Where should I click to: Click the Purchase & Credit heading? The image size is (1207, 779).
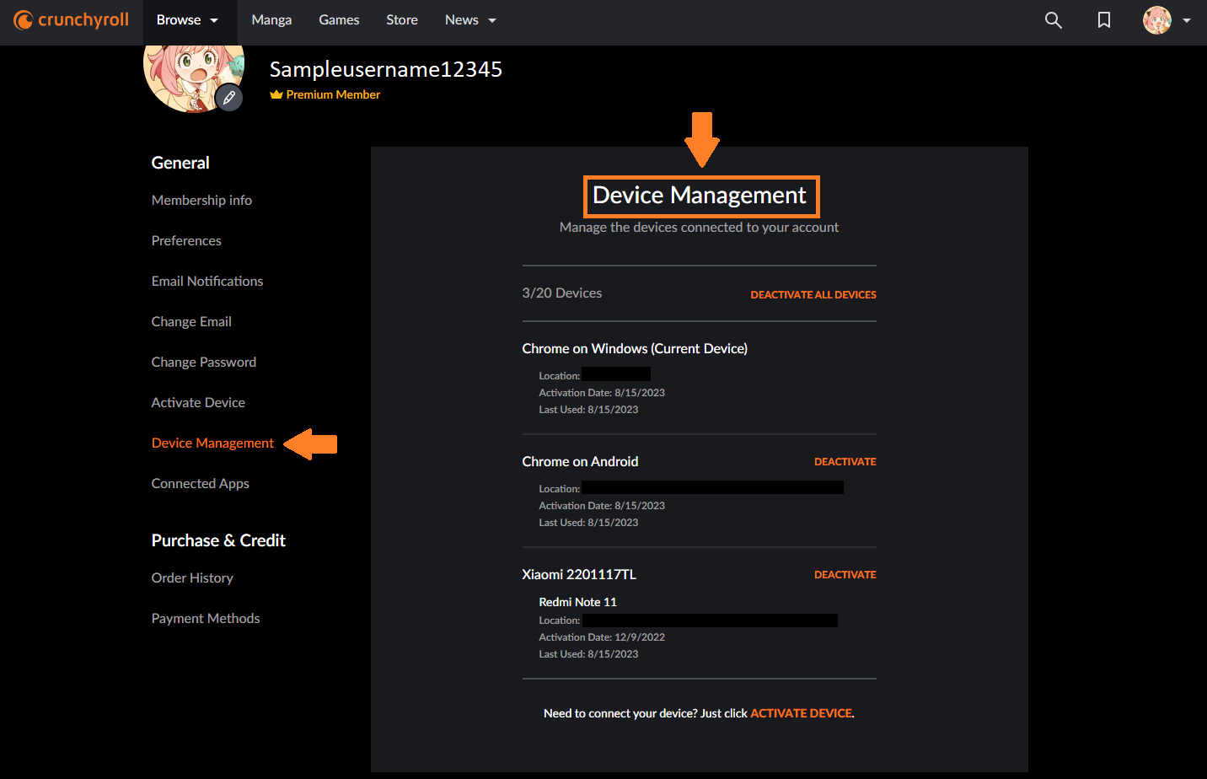[x=218, y=540]
